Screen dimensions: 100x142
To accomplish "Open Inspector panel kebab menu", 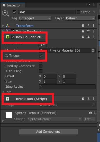I will [x=93, y=5].
